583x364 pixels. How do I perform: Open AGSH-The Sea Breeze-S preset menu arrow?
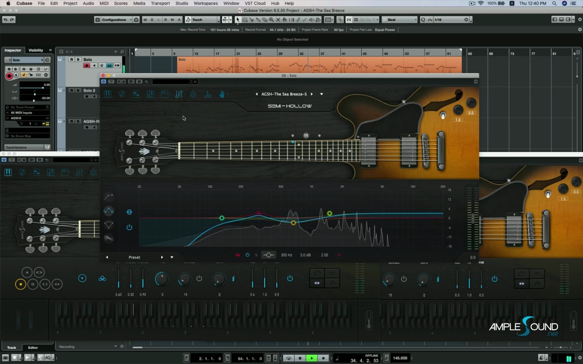322,94
